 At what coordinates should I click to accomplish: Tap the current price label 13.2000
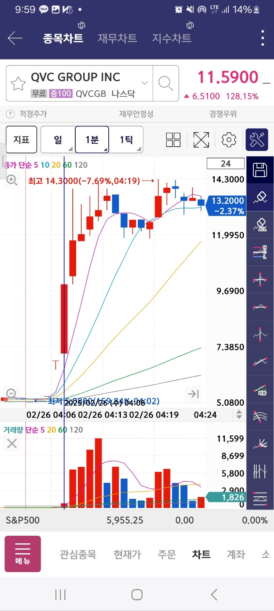tap(227, 205)
